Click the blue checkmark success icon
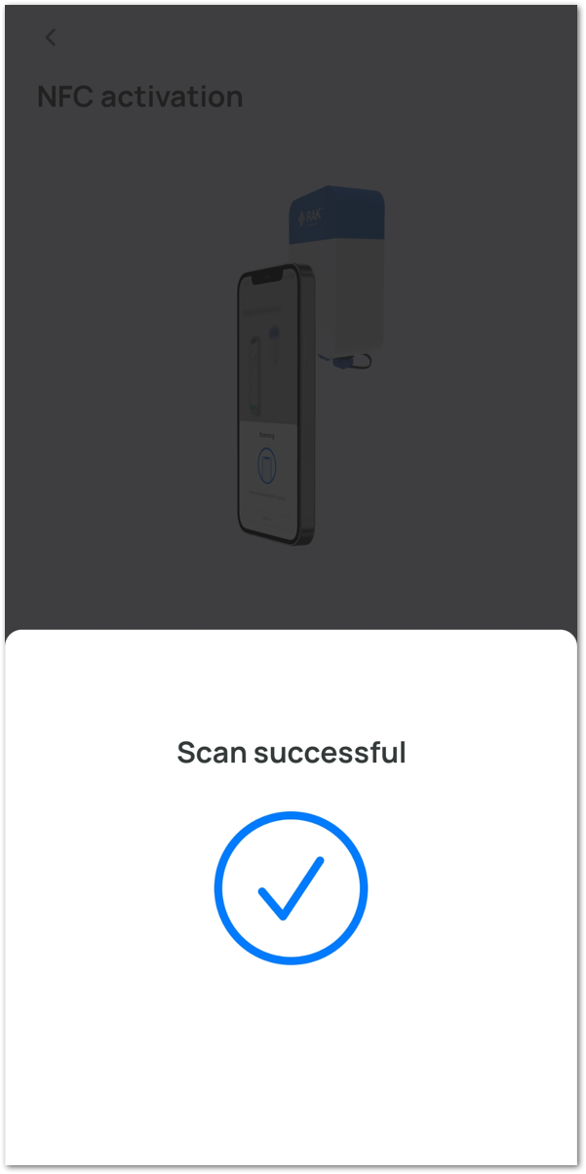This screenshot has height=1174, width=586. click(x=291, y=888)
